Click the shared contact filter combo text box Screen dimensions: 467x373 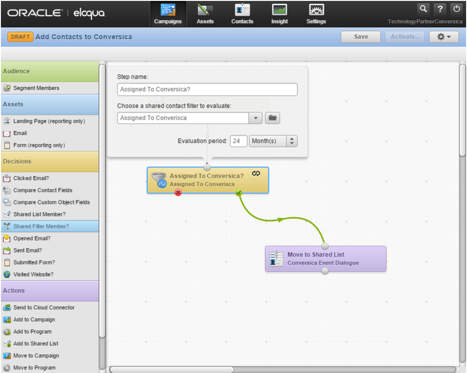(x=183, y=118)
